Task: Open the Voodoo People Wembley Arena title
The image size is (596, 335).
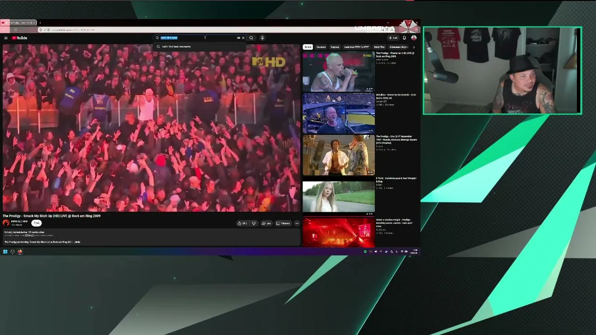Action: click(x=394, y=223)
